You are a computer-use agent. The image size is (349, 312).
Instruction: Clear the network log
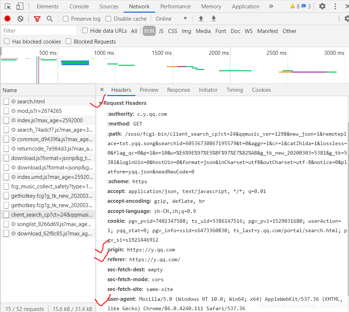(20, 19)
